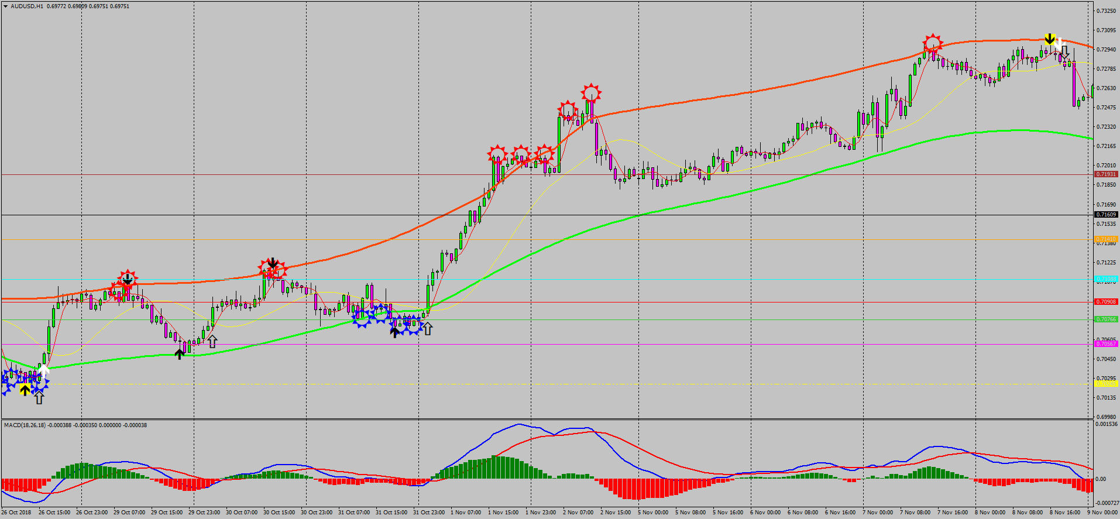
Task: Click the yellow-highlighted up arrow at chart bottom-left
Action: point(25,390)
